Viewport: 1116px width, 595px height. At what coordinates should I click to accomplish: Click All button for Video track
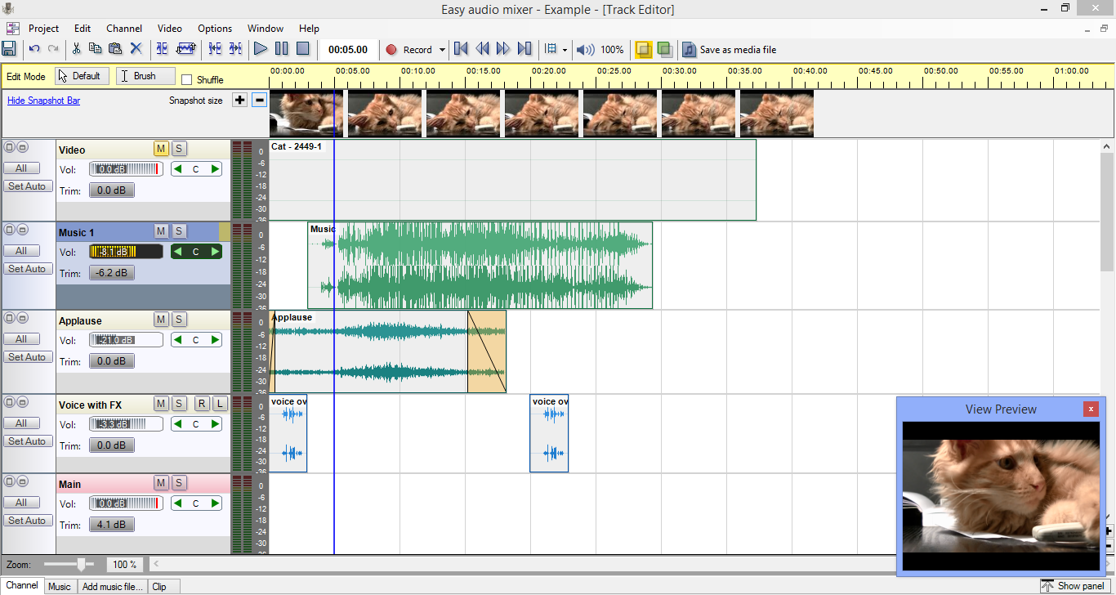(x=21, y=168)
